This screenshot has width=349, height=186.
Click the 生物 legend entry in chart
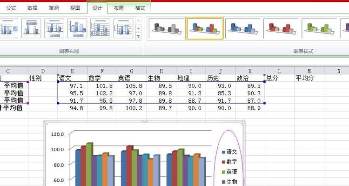click(x=229, y=182)
